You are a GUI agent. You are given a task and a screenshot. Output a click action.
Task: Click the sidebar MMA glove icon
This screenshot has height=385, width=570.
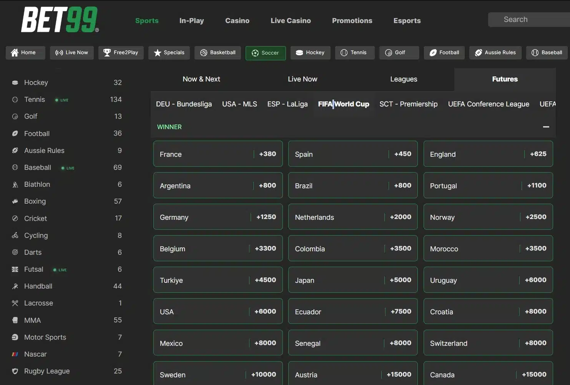[15, 320]
